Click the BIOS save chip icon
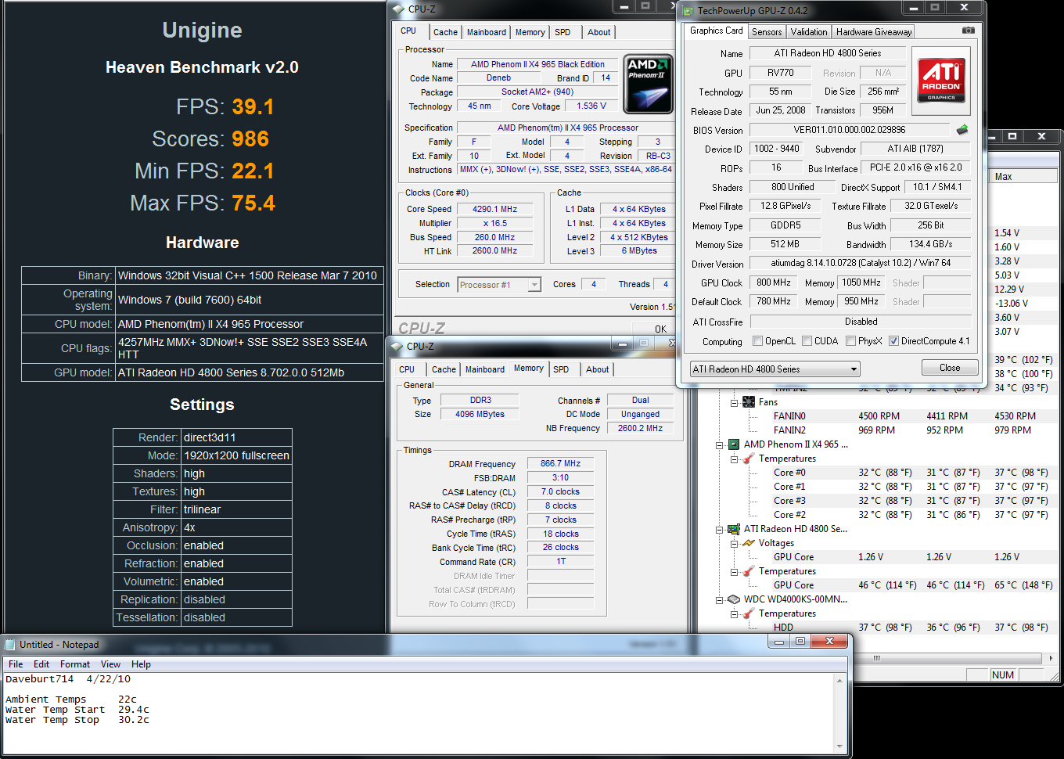Screen dimensions: 1064x759 click(x=962, y=130)
